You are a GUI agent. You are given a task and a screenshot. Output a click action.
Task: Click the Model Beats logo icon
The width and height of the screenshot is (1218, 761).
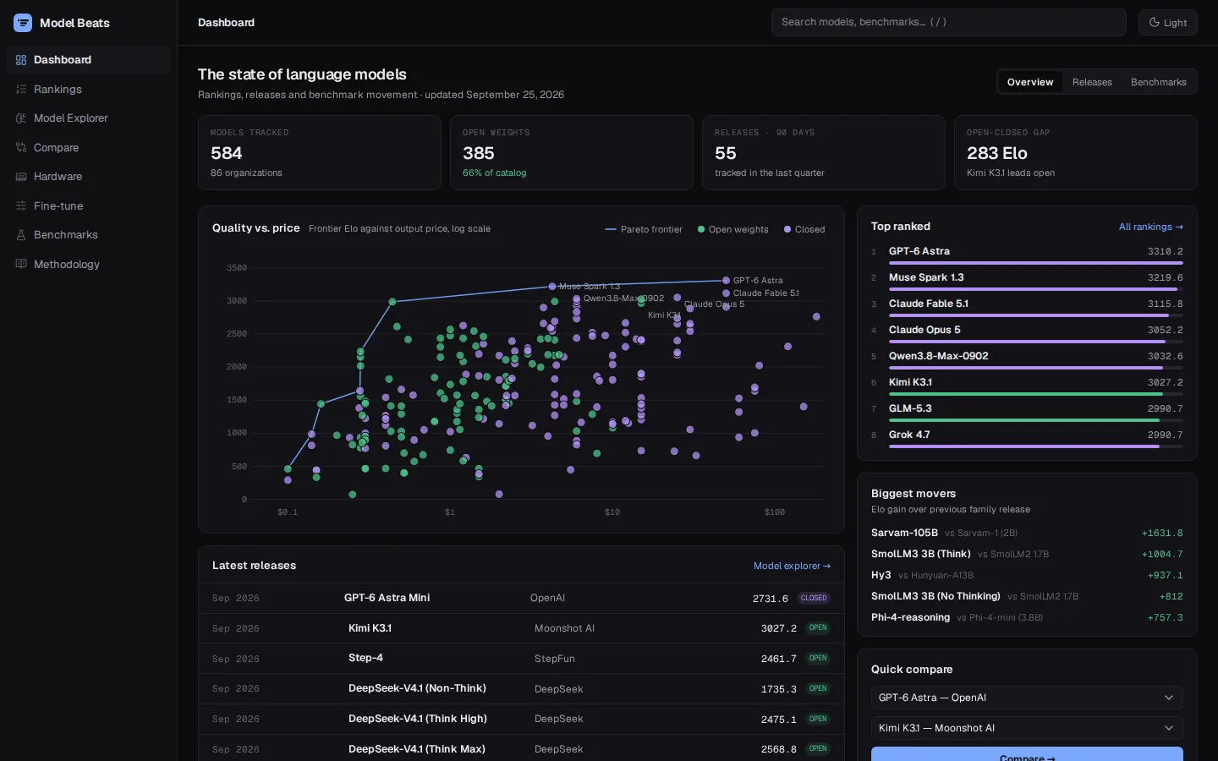(23, 23)
